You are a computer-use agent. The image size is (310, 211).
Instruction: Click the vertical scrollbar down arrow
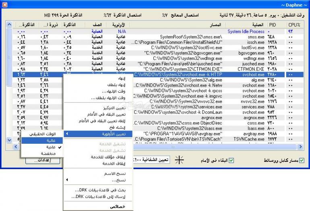coord(9,140)
